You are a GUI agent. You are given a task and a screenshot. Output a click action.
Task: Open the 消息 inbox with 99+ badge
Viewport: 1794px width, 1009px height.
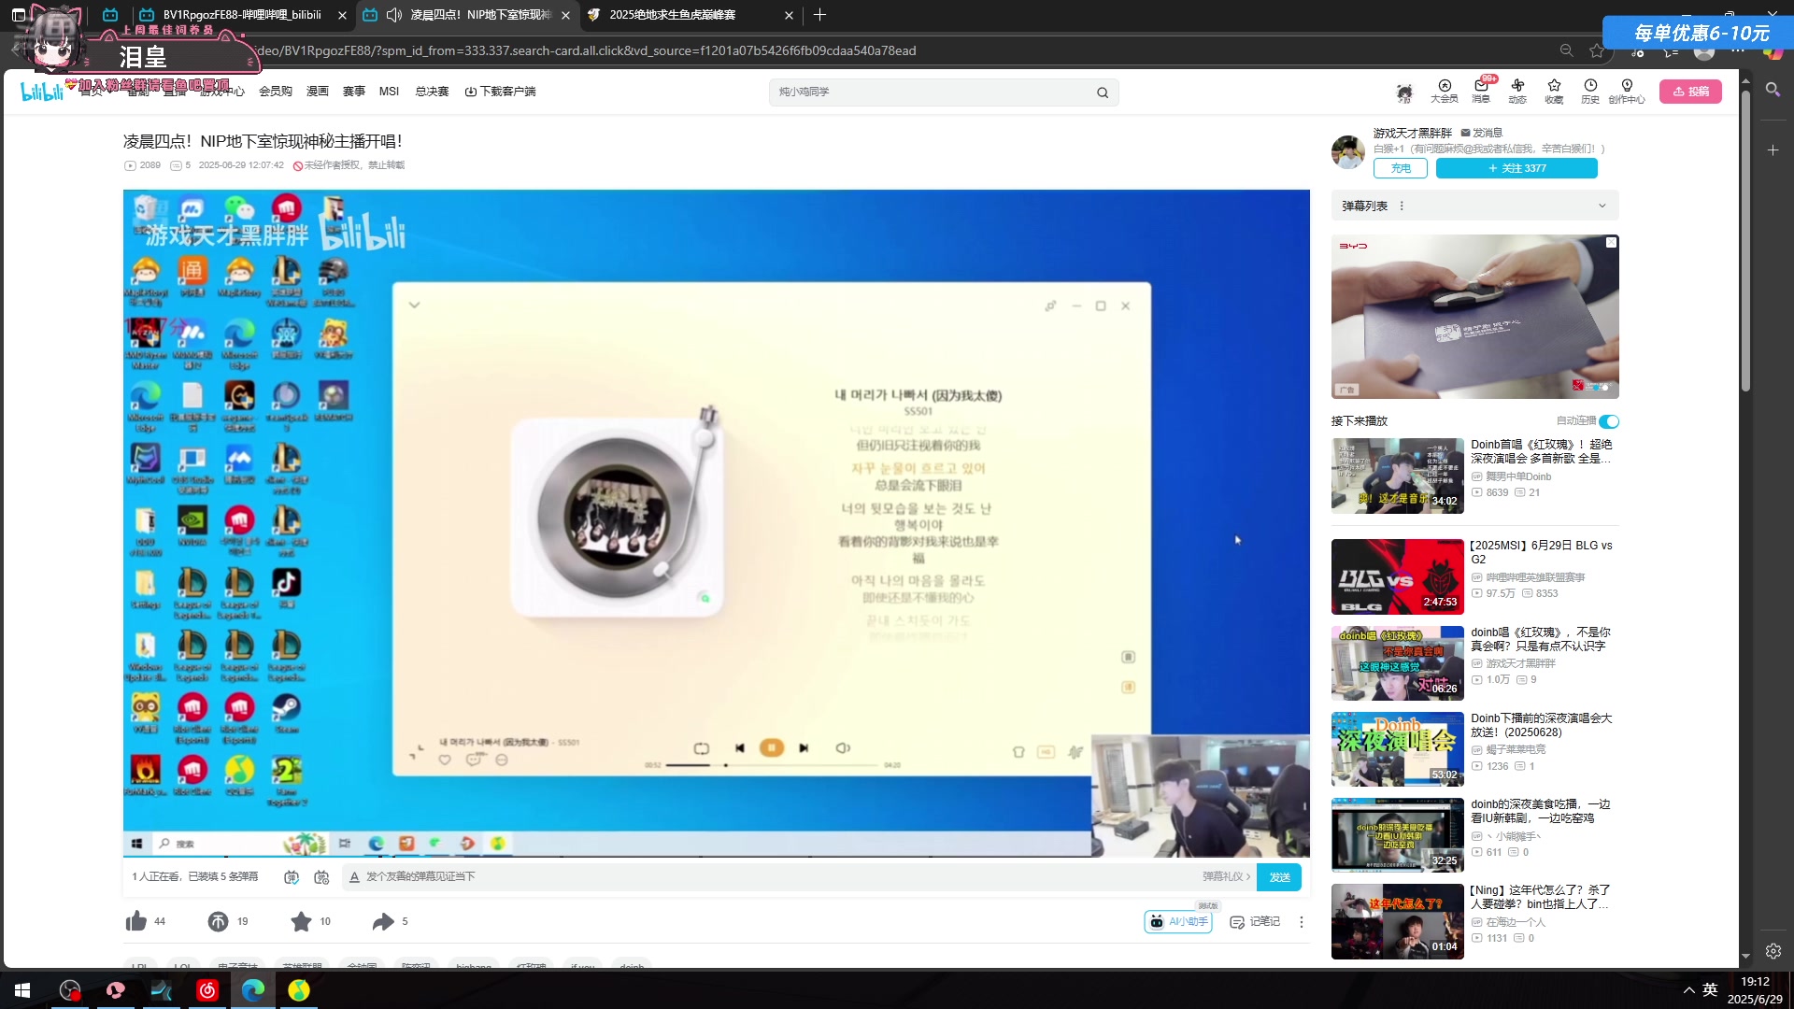point(1481,91)
